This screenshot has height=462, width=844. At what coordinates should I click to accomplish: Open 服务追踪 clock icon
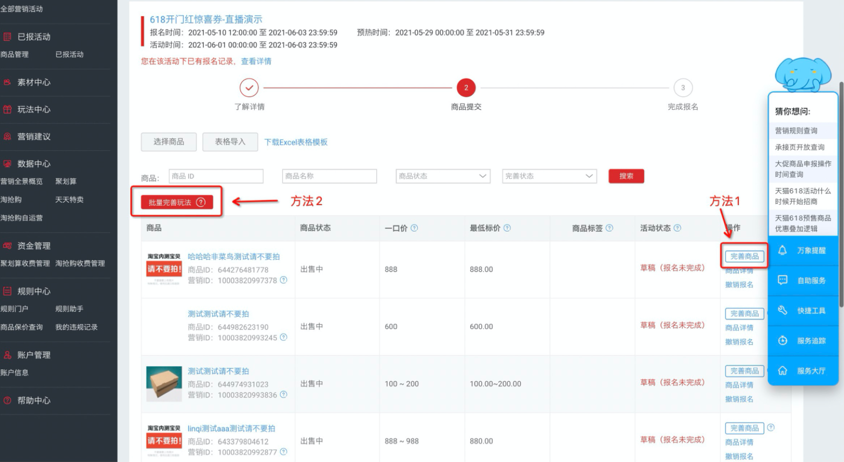783,340
